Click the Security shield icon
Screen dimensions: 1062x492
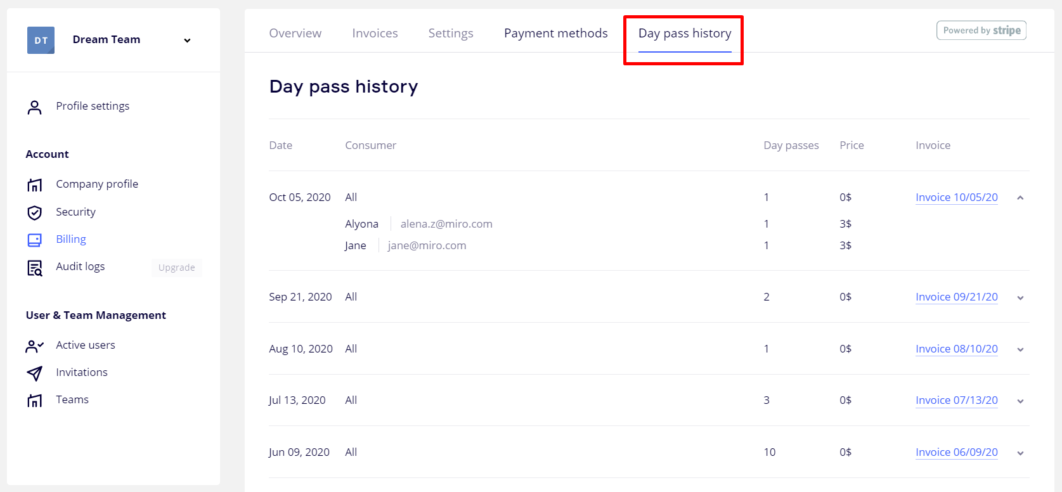(35, 212)
